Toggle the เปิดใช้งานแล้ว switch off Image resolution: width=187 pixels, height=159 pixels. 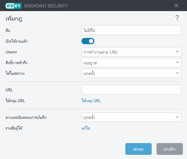coord(88,41)
